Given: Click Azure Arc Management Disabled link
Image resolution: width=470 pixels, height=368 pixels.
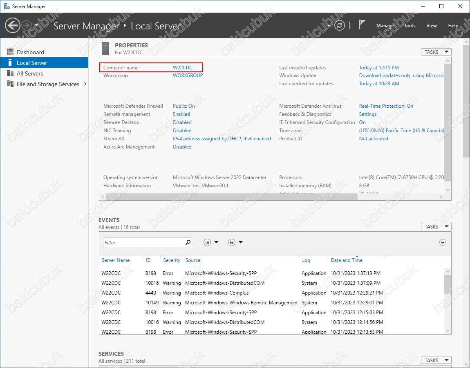Looking at the screenshot, I should point(182,147).
